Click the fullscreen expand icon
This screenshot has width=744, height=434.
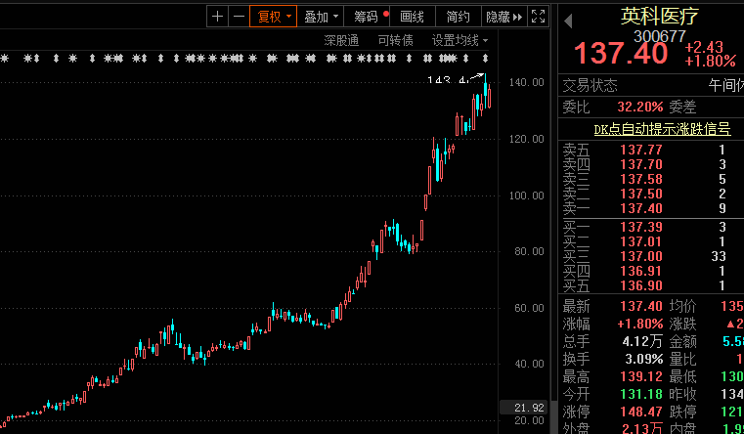pyautogui.click(x=538, y=17)
